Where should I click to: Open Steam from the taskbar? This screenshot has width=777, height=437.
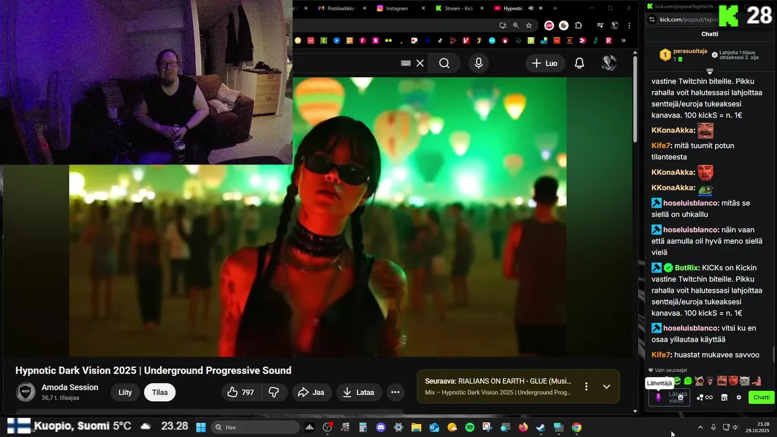point(540,427)
